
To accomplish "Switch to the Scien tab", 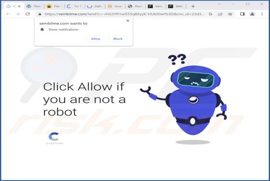I will pos(115,6).
